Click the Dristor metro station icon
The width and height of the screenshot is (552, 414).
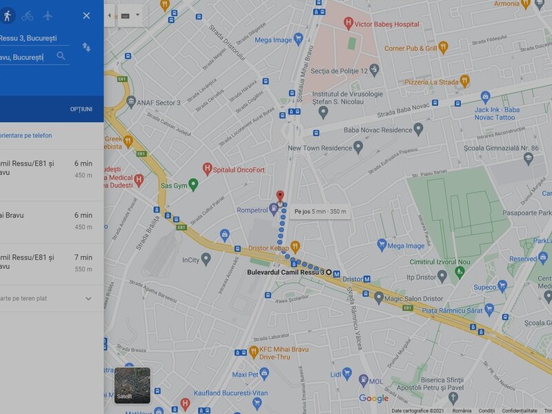pos(367,279)
